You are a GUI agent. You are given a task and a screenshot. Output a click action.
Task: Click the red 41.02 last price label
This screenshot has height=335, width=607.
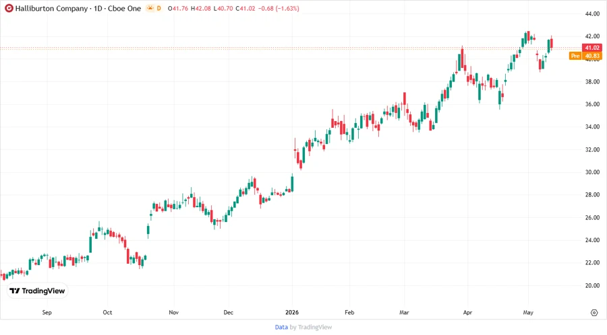pos(592,48)
